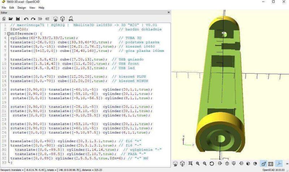Switch to the Bottom view
Viewport: 289px width, 172px height.
[234, 164]
